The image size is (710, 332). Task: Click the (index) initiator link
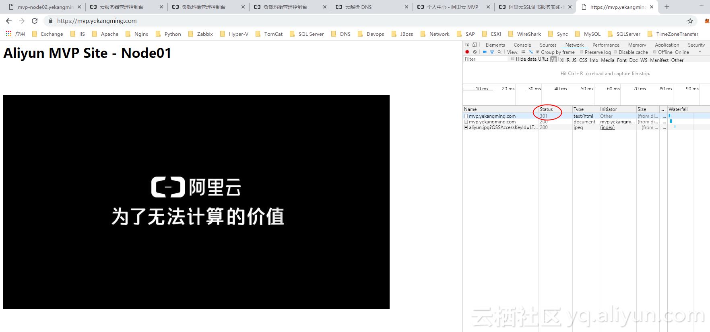[x=607, y=127]
